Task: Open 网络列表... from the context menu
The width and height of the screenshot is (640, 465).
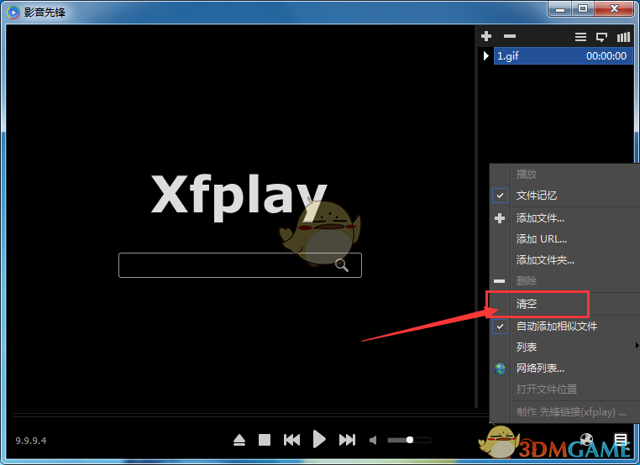Action: [x=540, y=368]
